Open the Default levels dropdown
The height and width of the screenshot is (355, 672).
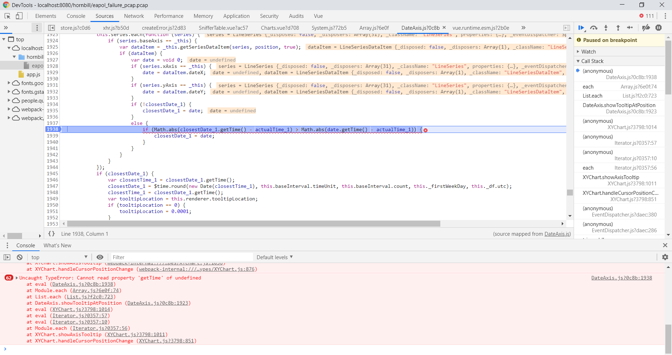pyautogui.click(x=274, y=257)
